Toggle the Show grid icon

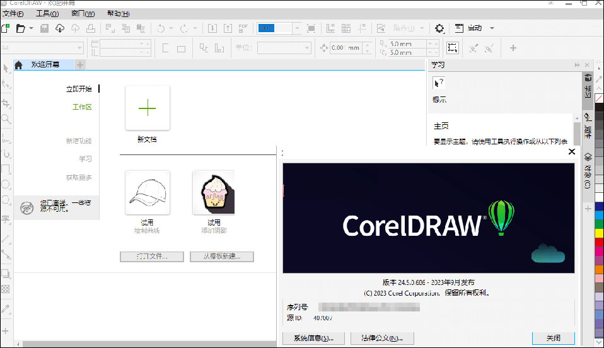click(346, 28)
